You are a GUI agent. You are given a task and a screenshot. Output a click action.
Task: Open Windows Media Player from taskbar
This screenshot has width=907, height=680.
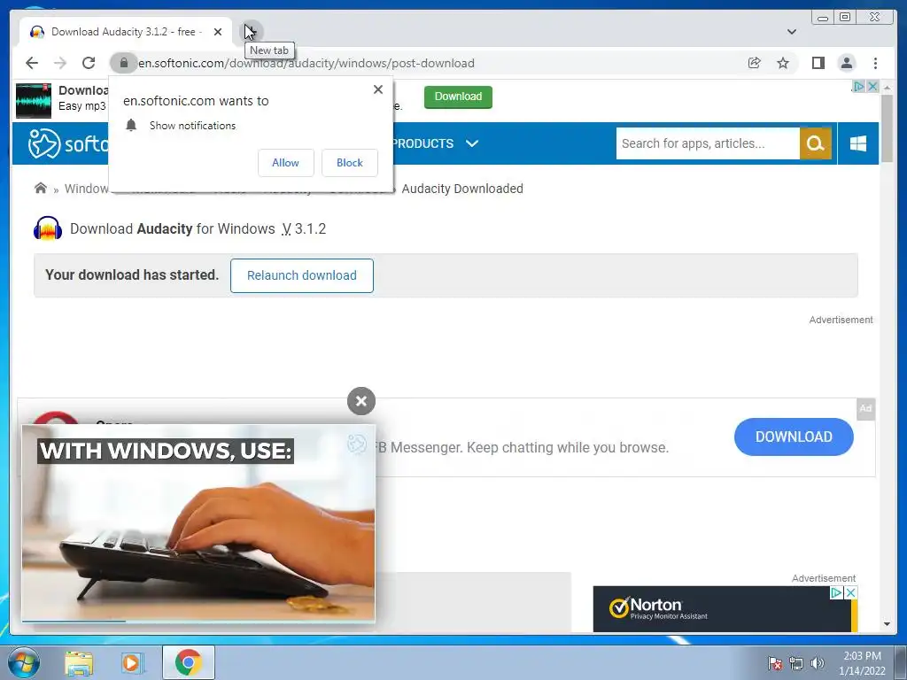pyautogui.click(x=132, y=662)
